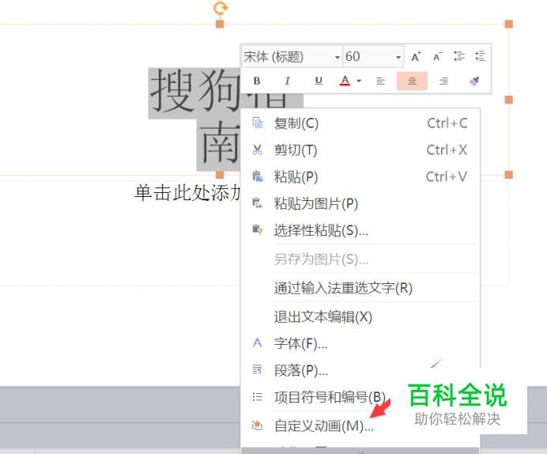Click the icon beside 选择性粘贴(S)
547x454 pixels.
click(x=258, y=229)
